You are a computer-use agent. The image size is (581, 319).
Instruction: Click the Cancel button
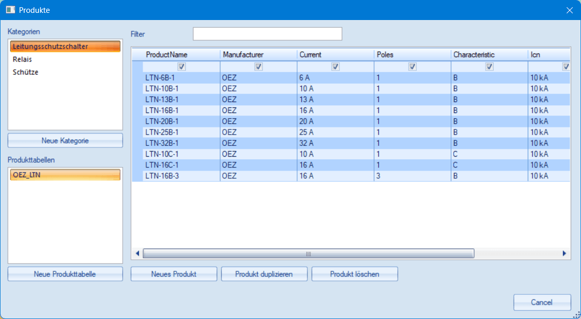point(542,303)
